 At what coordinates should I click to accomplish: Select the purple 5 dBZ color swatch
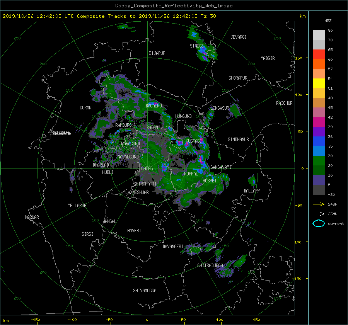pyautogui.click(x=319, y=180)
